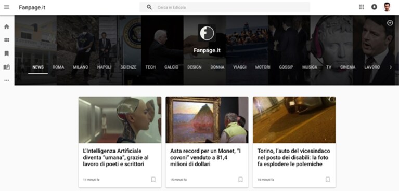Switch to the GOSSIP tab
Viewport: 399px width, 191px height.
[x=286, y=67]
